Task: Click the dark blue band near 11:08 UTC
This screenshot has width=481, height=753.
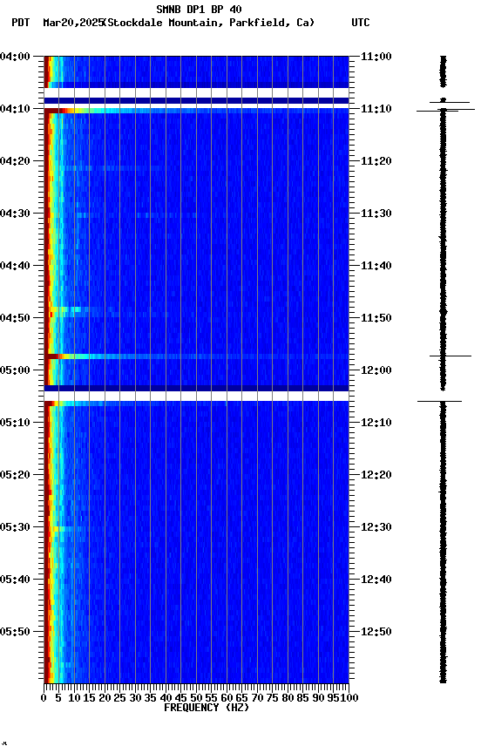Action: tap(196, 100)
